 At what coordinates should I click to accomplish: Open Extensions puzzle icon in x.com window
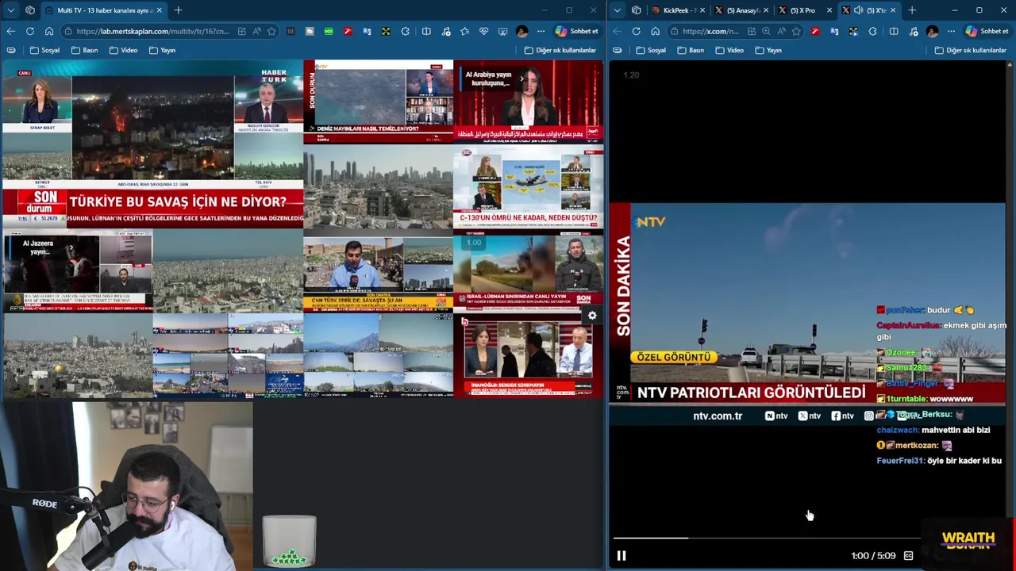click(x=872, y=31)
